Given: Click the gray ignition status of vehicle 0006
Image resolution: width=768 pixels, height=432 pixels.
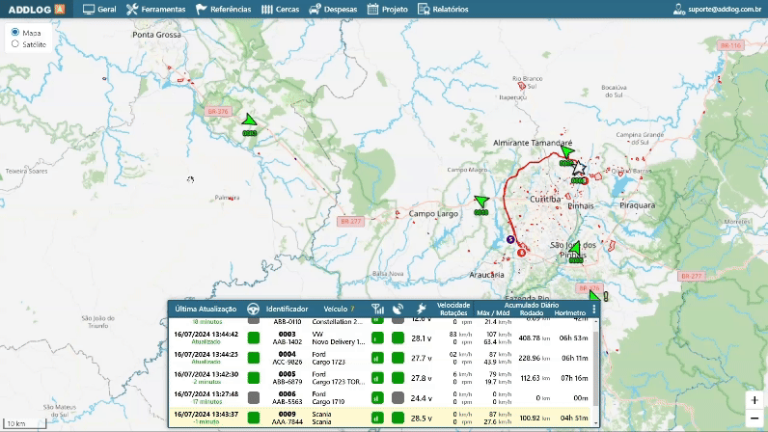Looking at the screenshot, I should coord(254,397).
